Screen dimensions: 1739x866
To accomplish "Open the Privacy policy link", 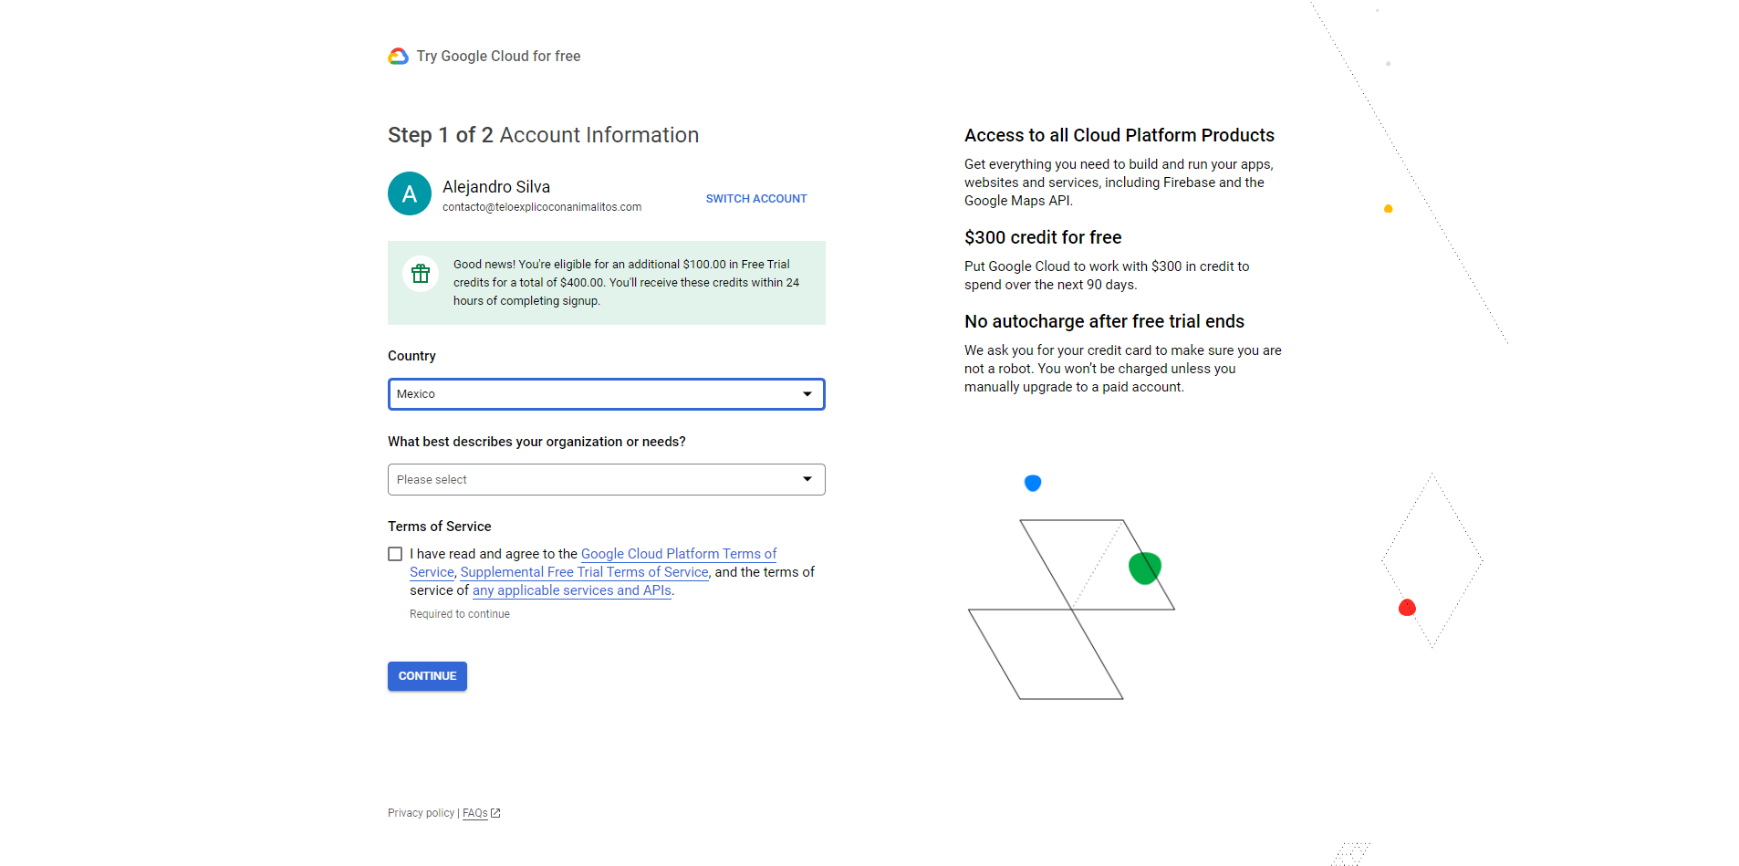I will pos(421,813).
